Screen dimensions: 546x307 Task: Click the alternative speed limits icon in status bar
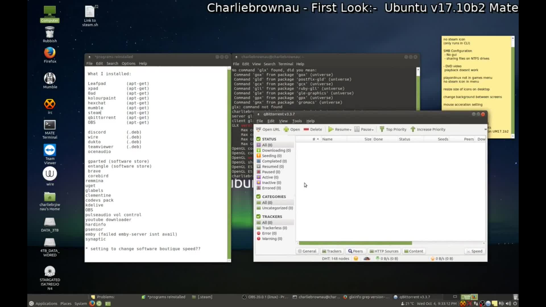pos(367,259)
